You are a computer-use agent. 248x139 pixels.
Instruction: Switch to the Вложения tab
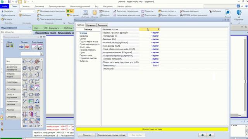(91, 25)
